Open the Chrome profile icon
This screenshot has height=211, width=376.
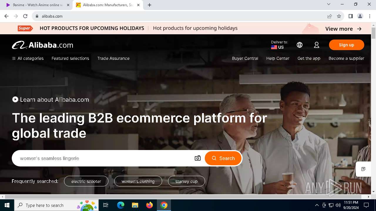(360, 16)
